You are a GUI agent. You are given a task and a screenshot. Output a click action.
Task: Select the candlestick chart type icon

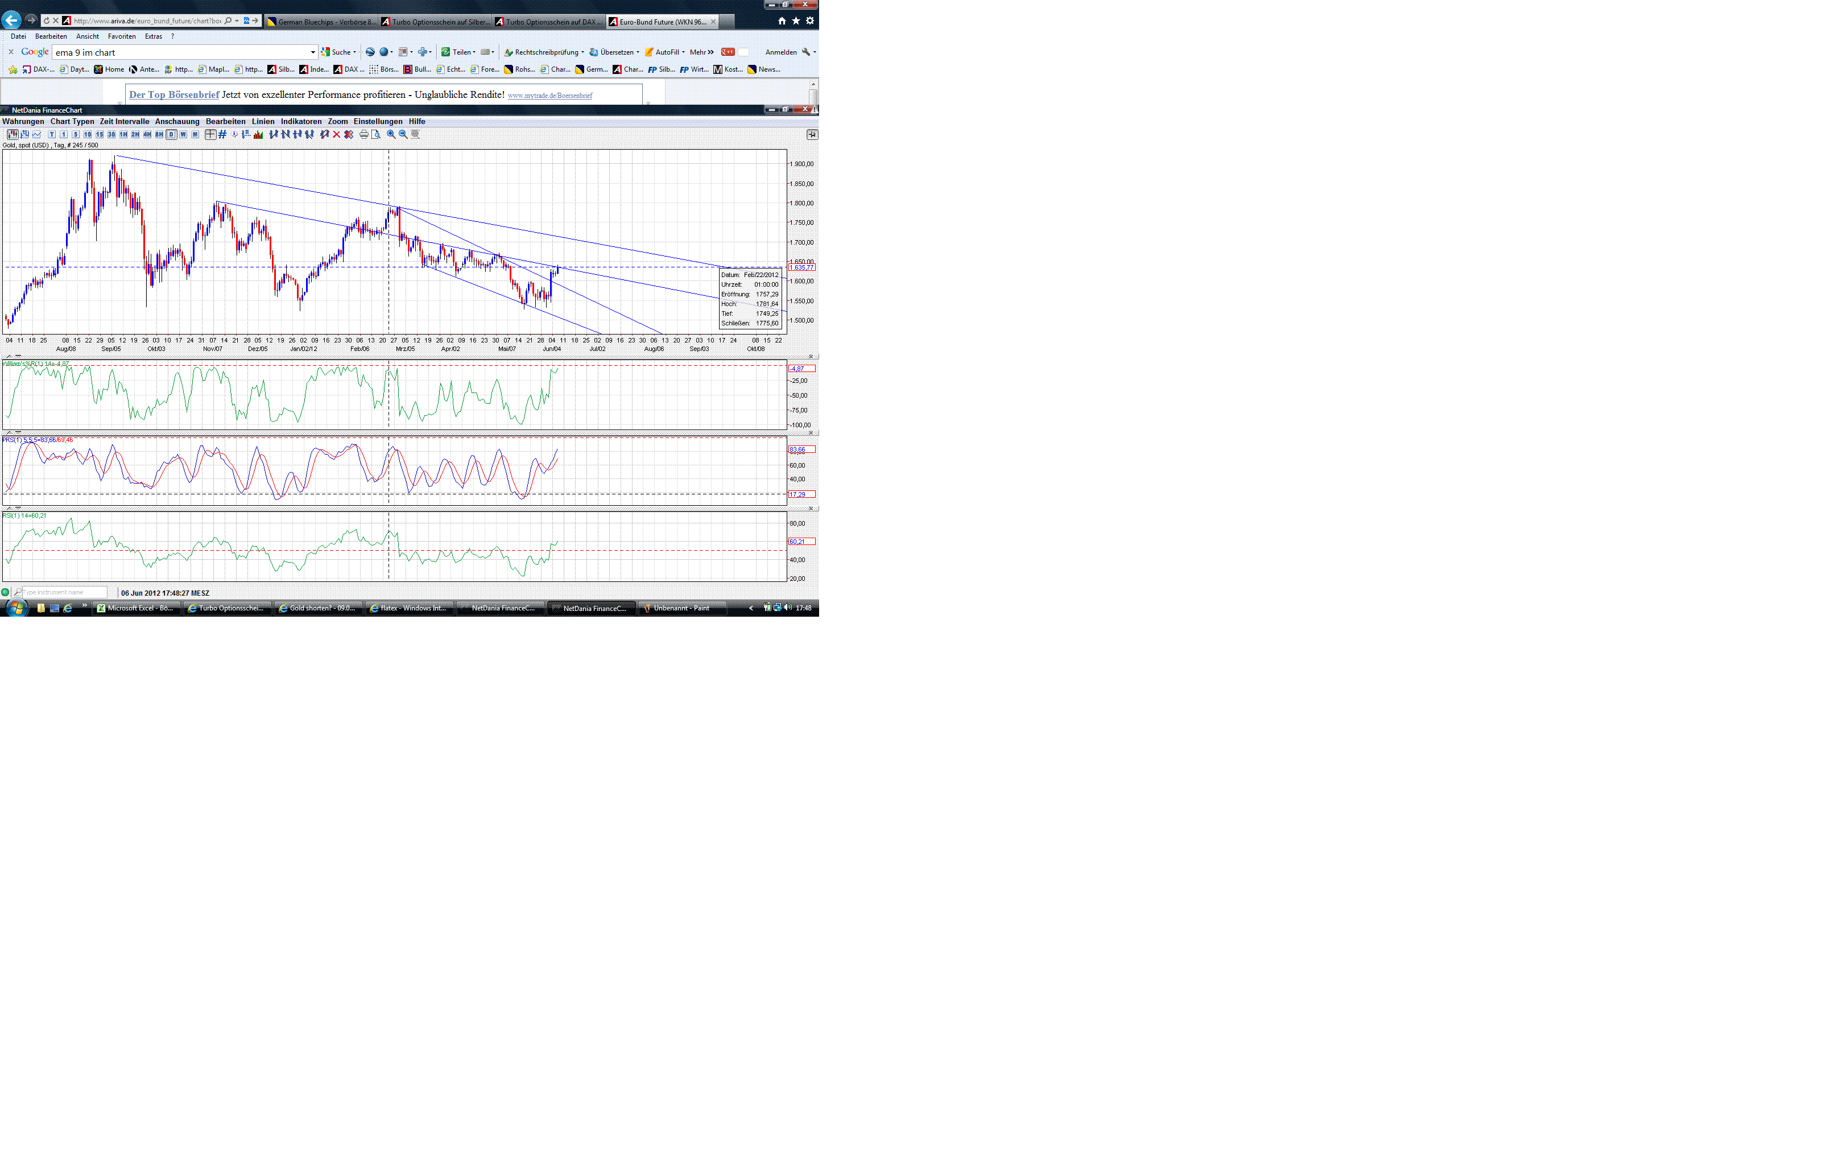pos(13,134)
